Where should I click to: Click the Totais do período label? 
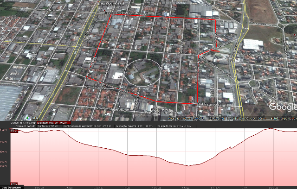click(26, 126)
